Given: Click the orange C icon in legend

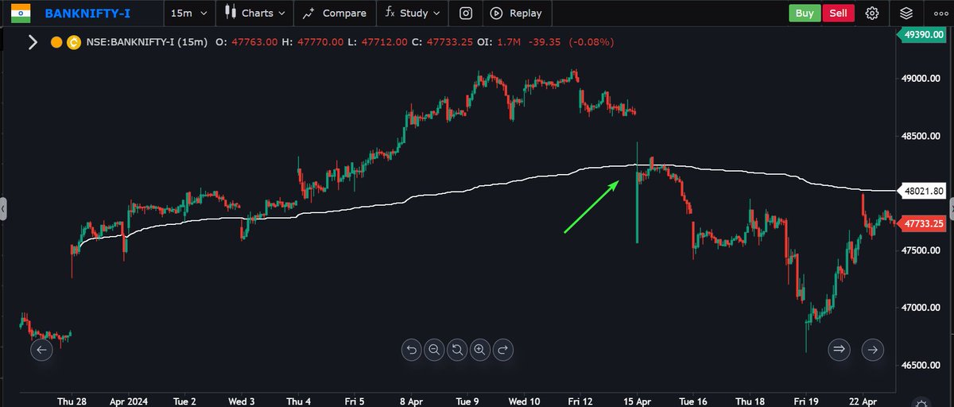Looking at the screenshot, I should point(74,43).
